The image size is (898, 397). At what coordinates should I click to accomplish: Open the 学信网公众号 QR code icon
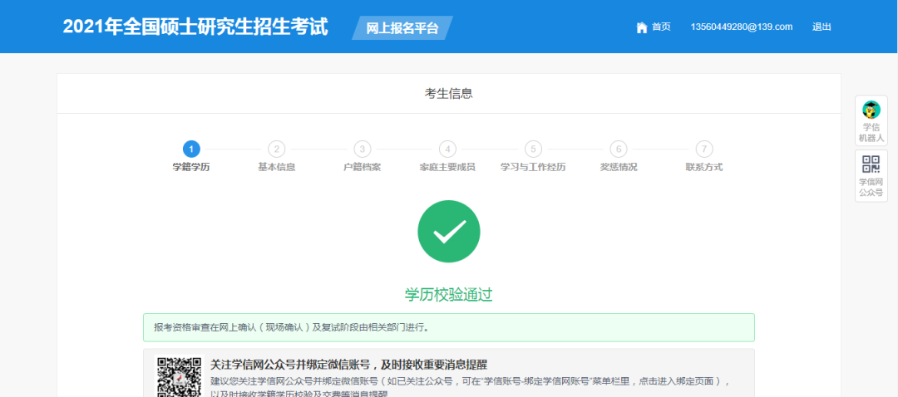click(871, 164)
